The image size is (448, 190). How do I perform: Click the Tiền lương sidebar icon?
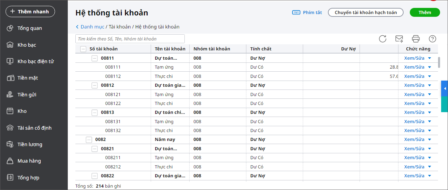click(10, 144)
